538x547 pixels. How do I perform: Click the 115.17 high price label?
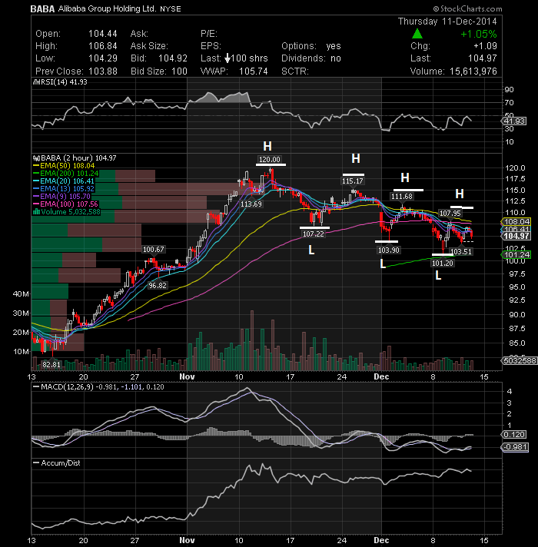[352, 181]
